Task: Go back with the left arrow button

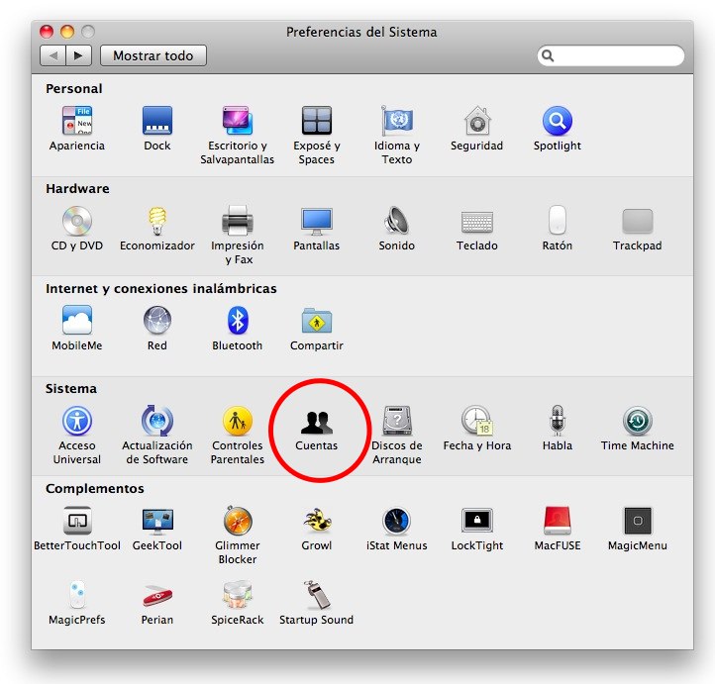Action: click(52, 55)
